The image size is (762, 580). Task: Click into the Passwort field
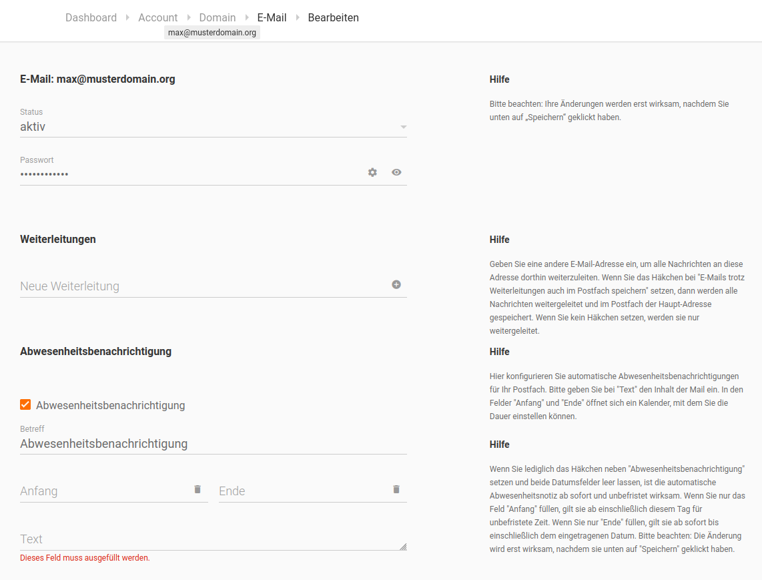pyautogui.click(x=187, y=174)
